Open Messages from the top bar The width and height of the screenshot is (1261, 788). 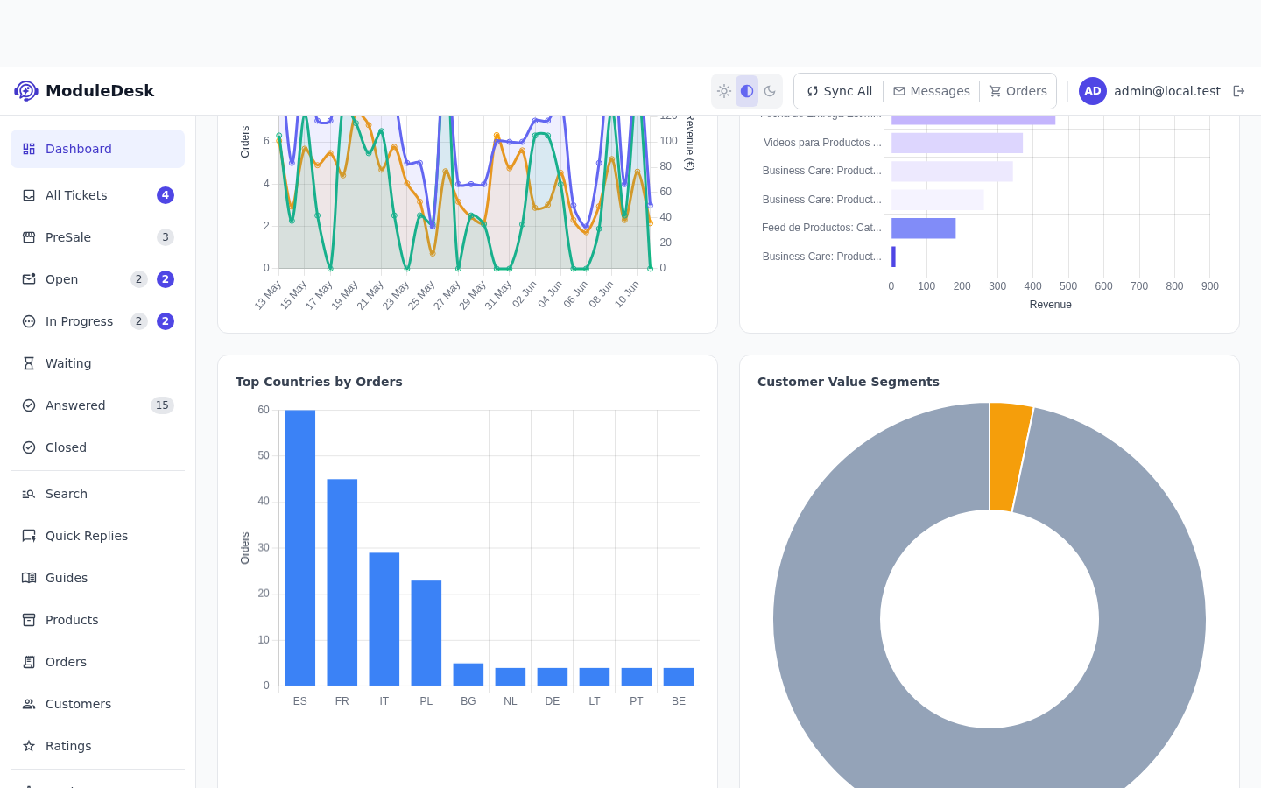tap(931, 91)
